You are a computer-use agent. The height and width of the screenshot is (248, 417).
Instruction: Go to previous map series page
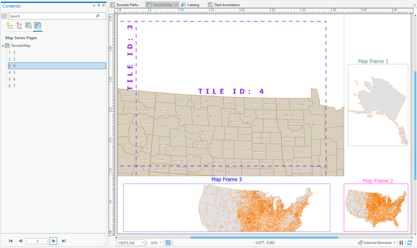pyautogui.click(x=20, y=241)
